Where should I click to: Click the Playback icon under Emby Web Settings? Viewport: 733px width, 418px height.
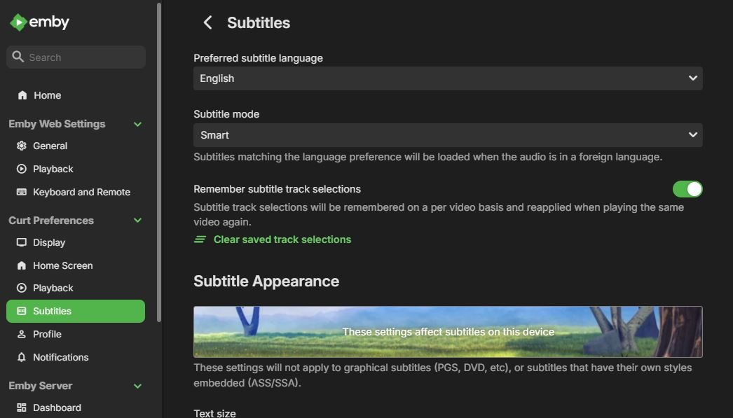(x=22, y=169)
